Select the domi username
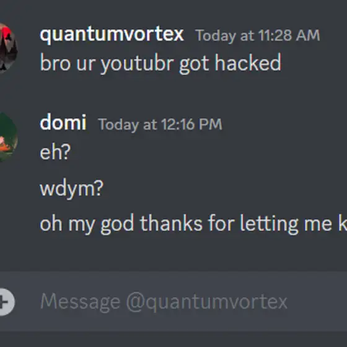 (x=63, y=122)
